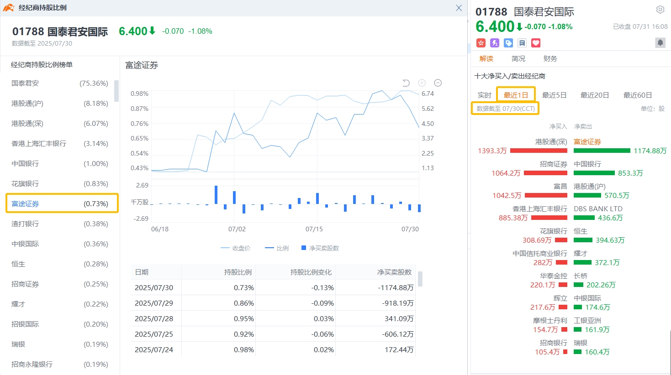
Task: Close the 经纪商持股比例 dialog
Action: click(x=459, y=8)
